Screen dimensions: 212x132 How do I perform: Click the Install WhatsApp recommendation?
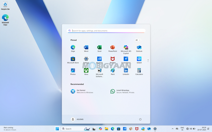pyautogui.click(x=123, y=92)
